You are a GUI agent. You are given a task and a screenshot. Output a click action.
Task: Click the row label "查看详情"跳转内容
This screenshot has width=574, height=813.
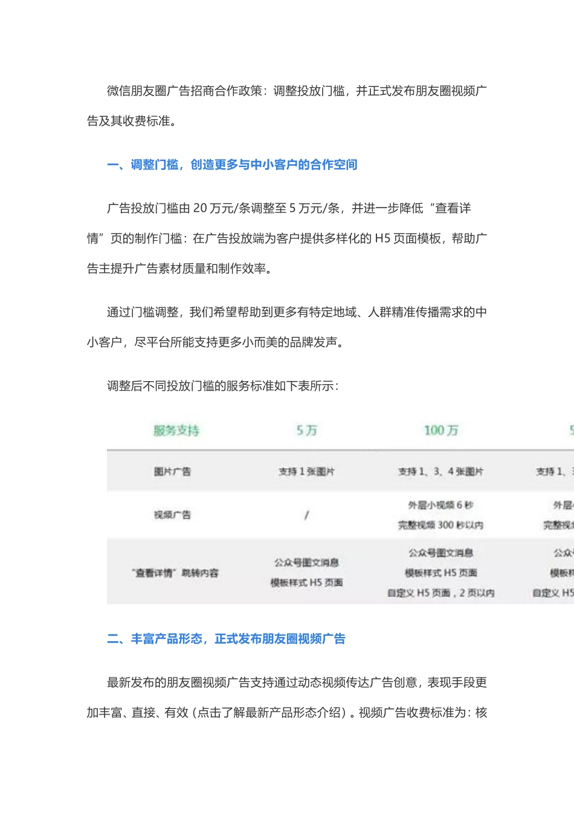click(x=175, y=573)
